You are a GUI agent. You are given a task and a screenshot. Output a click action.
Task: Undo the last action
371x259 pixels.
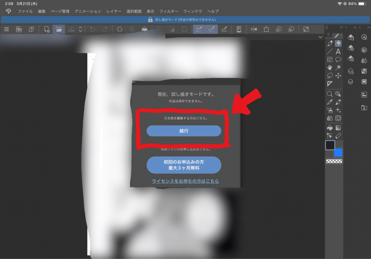(x=92, y=29)
